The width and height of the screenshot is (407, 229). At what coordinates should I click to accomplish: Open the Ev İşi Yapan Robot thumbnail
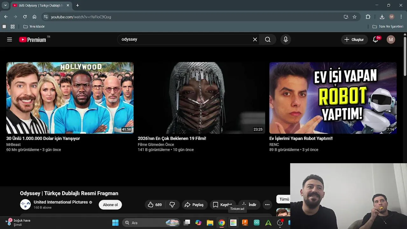[333, 98]
